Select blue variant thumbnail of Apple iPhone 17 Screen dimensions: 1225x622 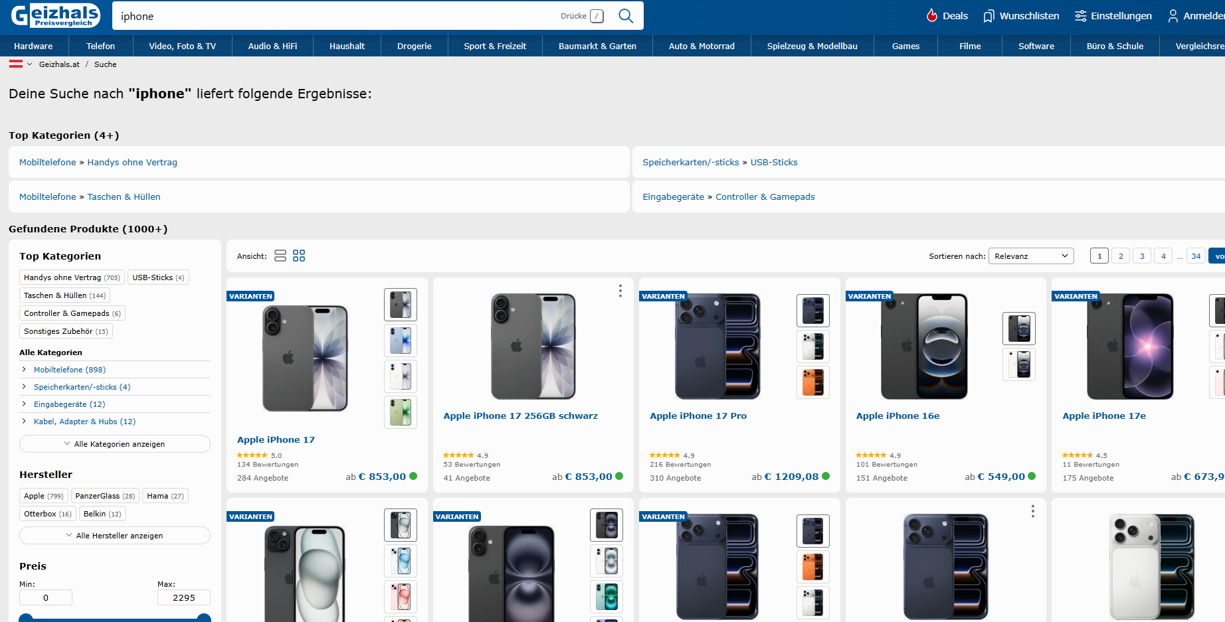click(x=401, y=341)
